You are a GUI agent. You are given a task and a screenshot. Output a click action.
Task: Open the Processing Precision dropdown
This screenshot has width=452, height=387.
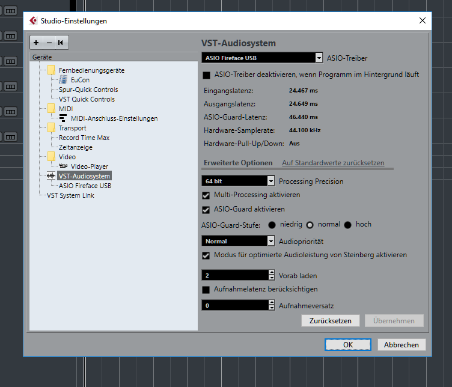click(270, 181)
